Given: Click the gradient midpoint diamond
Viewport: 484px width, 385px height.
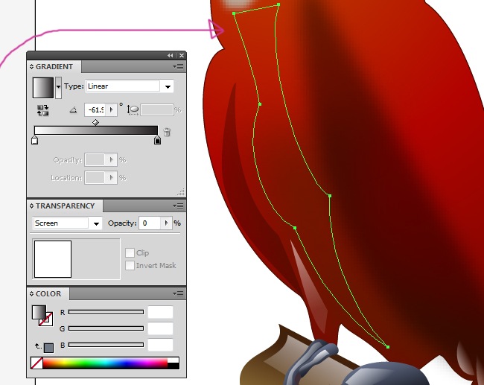Looking at the screenshot, I should tap(95, 121).
